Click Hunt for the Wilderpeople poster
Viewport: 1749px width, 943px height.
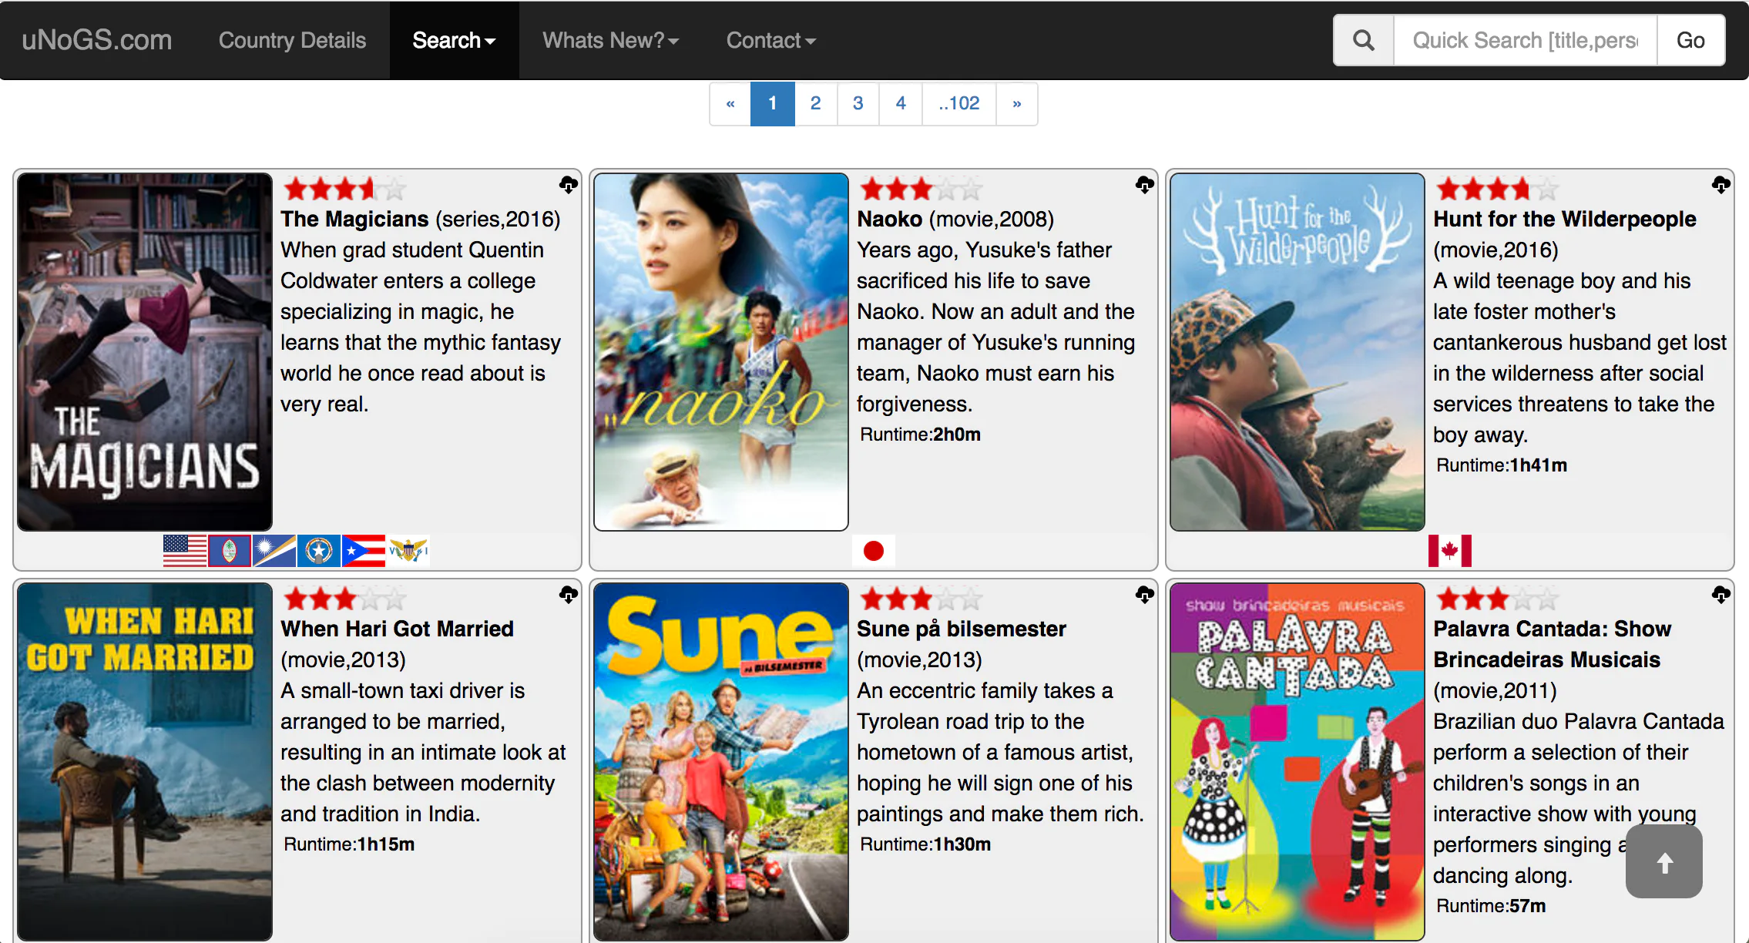(x=1297, y=352)
